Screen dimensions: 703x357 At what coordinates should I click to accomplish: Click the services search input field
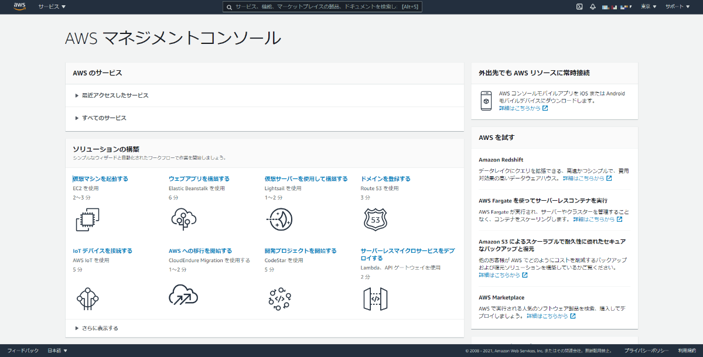pyautogui.click(x=322, y=7)
